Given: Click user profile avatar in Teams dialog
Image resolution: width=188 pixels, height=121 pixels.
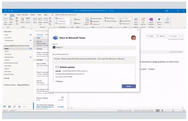Looking at the screenshot, I should 133,38.
